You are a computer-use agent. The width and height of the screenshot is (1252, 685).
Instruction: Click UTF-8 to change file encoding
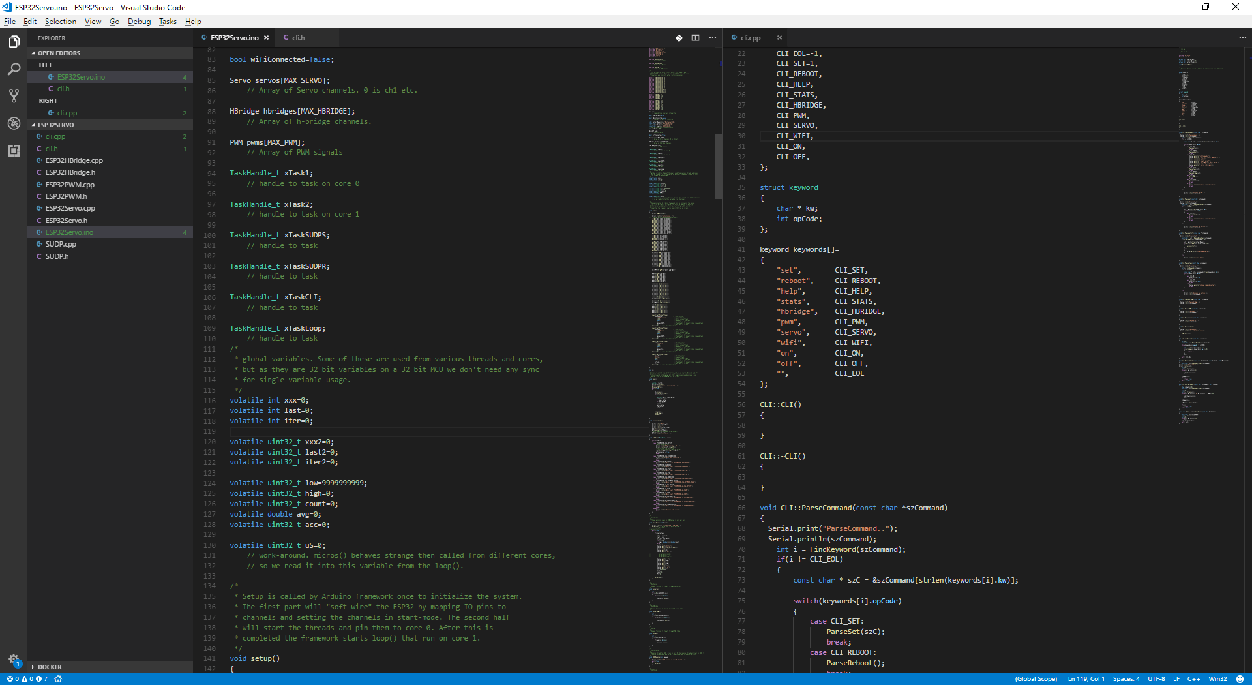1158,679
